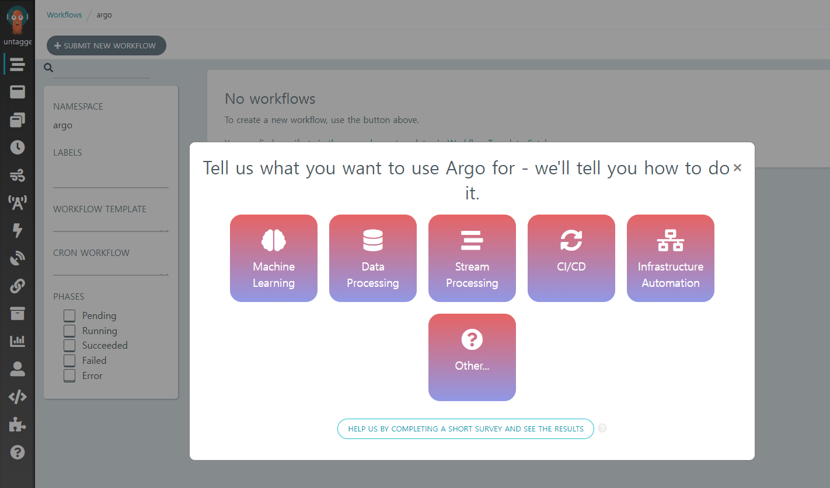Open the Workflow Template dropdown
Screen dimensions: 830x488
point(111,225)
